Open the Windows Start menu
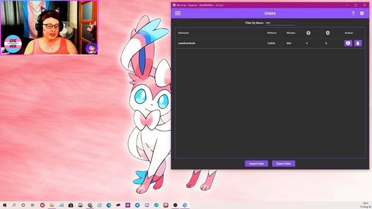The image size is (372, 209). tap(5, 205)
